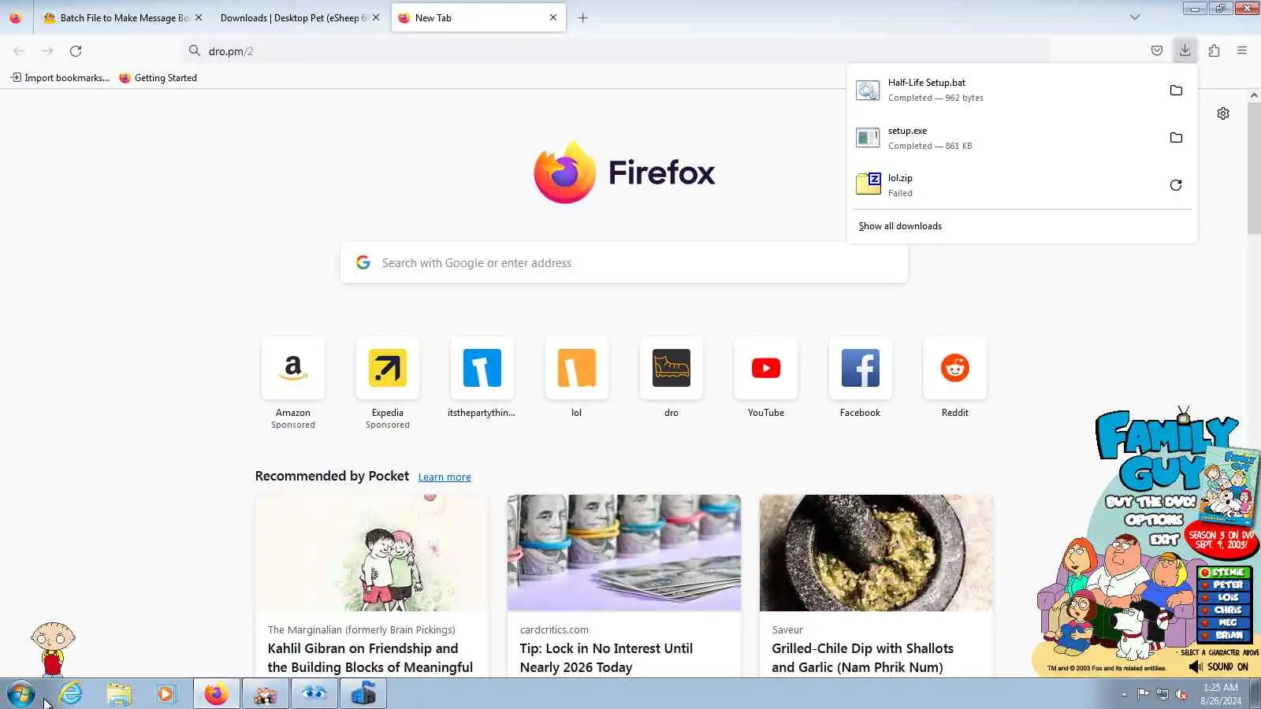Select Stewie character in Family Guy widget
The image size is (1261, 709).
pyautogui.click(x=1222, y=572)
